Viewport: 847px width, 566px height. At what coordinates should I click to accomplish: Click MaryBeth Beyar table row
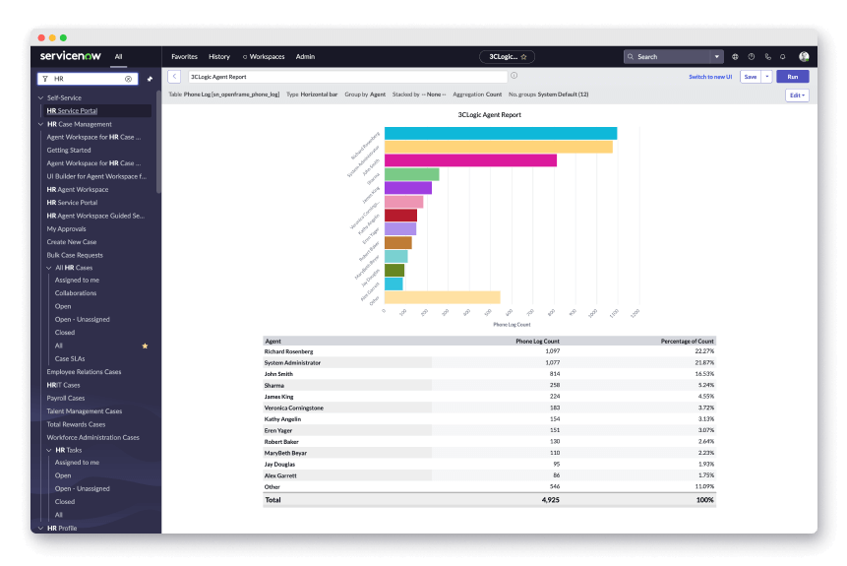coord(489,453)
